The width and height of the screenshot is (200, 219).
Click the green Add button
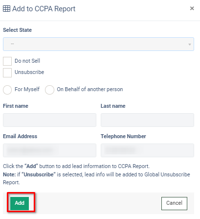pyautogui.click(x=20, y=203)
